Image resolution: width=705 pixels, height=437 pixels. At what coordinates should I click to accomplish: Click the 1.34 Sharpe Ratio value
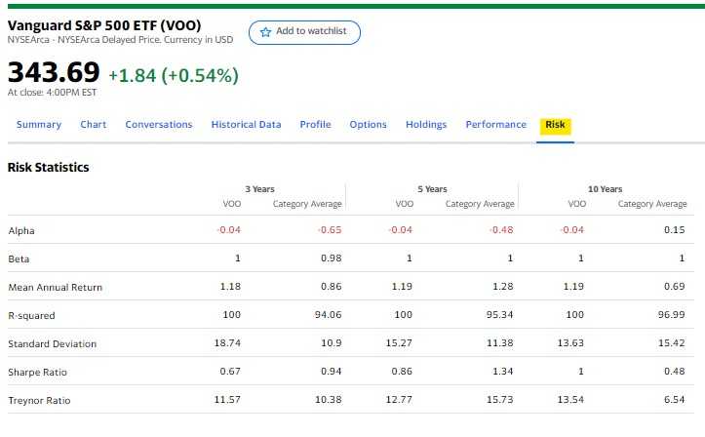click(503, 372)
